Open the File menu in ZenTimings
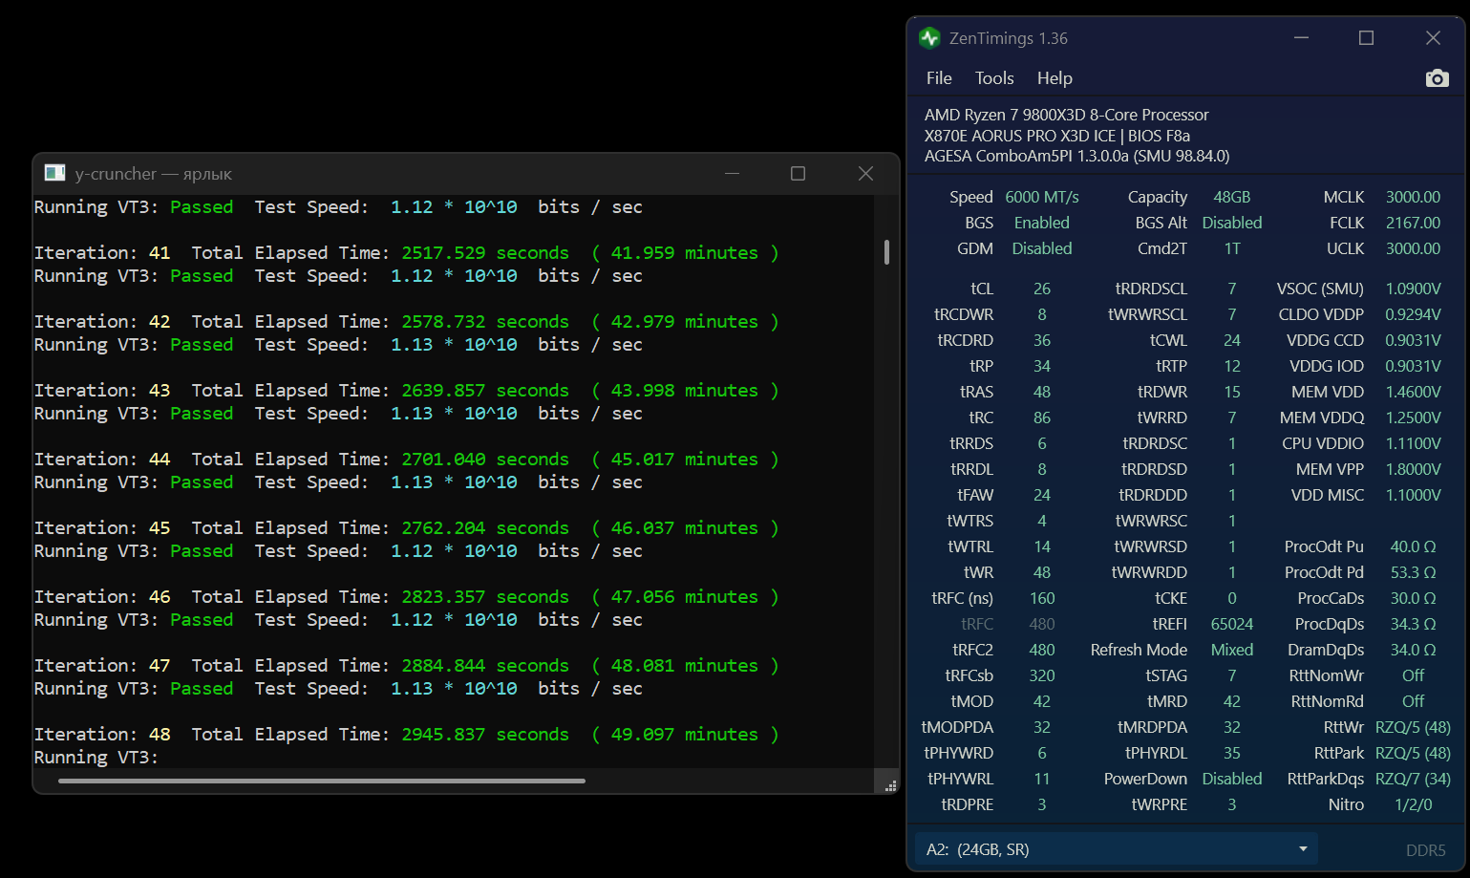Viewport: 1470px width, 878px height. point(939,78)
